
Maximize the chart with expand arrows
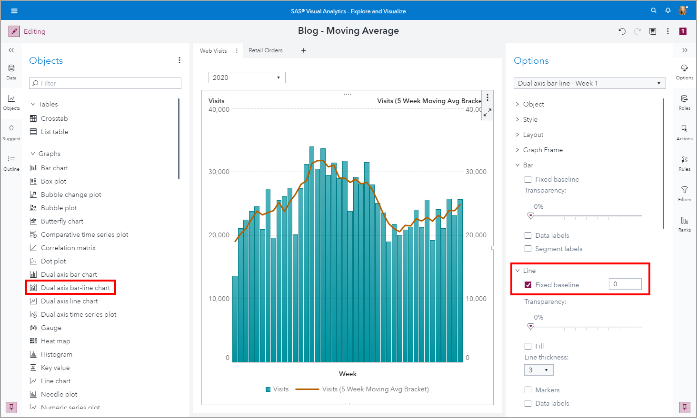tap(487, 113)
